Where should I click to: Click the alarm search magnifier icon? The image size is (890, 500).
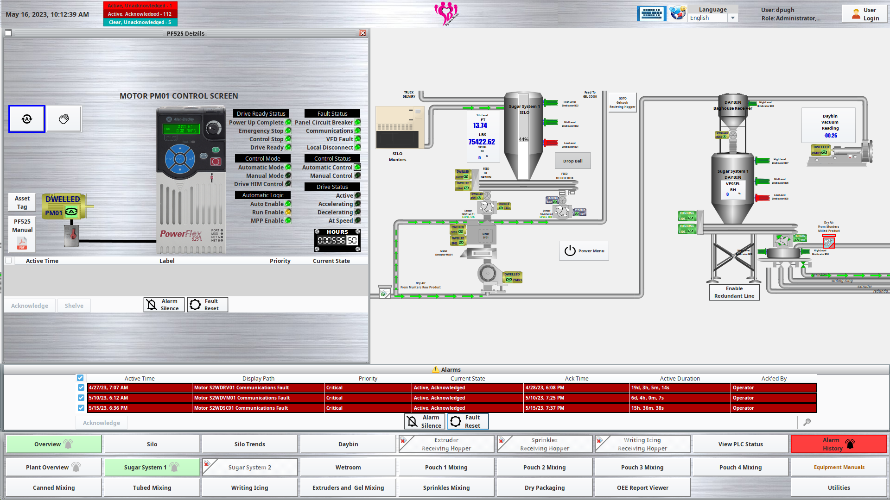(807, 422)
